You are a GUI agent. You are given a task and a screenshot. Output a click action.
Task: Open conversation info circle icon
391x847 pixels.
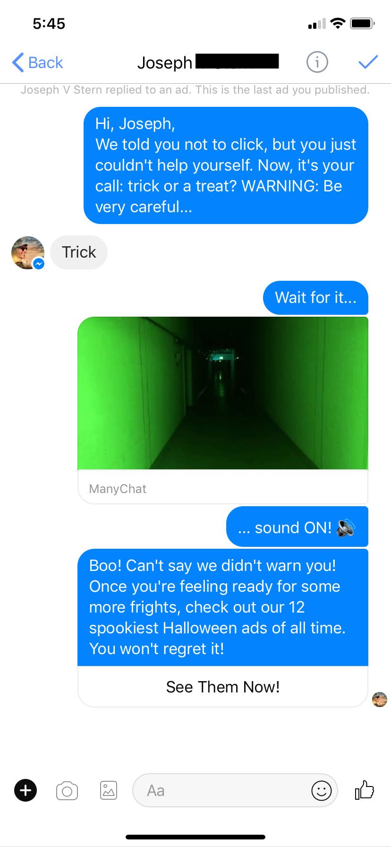point(317,62)
